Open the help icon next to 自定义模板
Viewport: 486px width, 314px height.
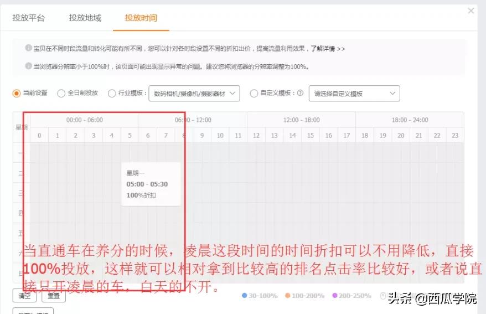300,92
